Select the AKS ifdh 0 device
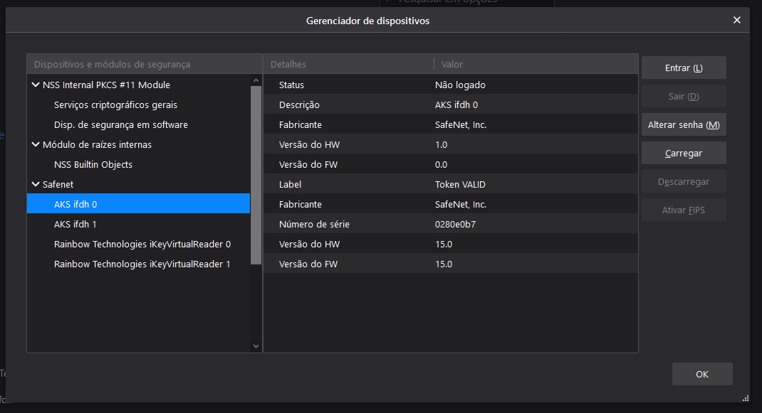Viewport: 762px width, 413px height. [x=75, y=204]
